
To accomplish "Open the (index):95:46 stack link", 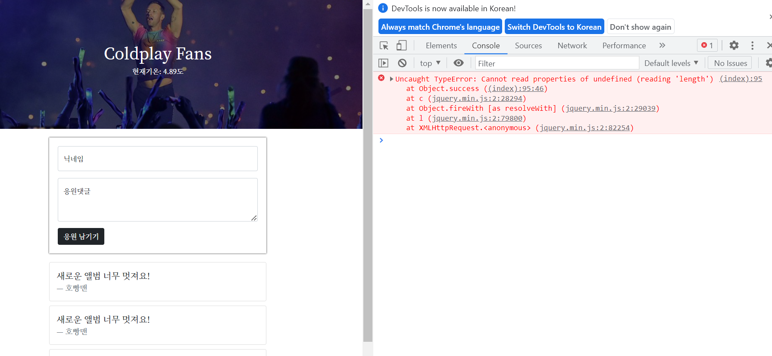I will (x=516, y=89).
